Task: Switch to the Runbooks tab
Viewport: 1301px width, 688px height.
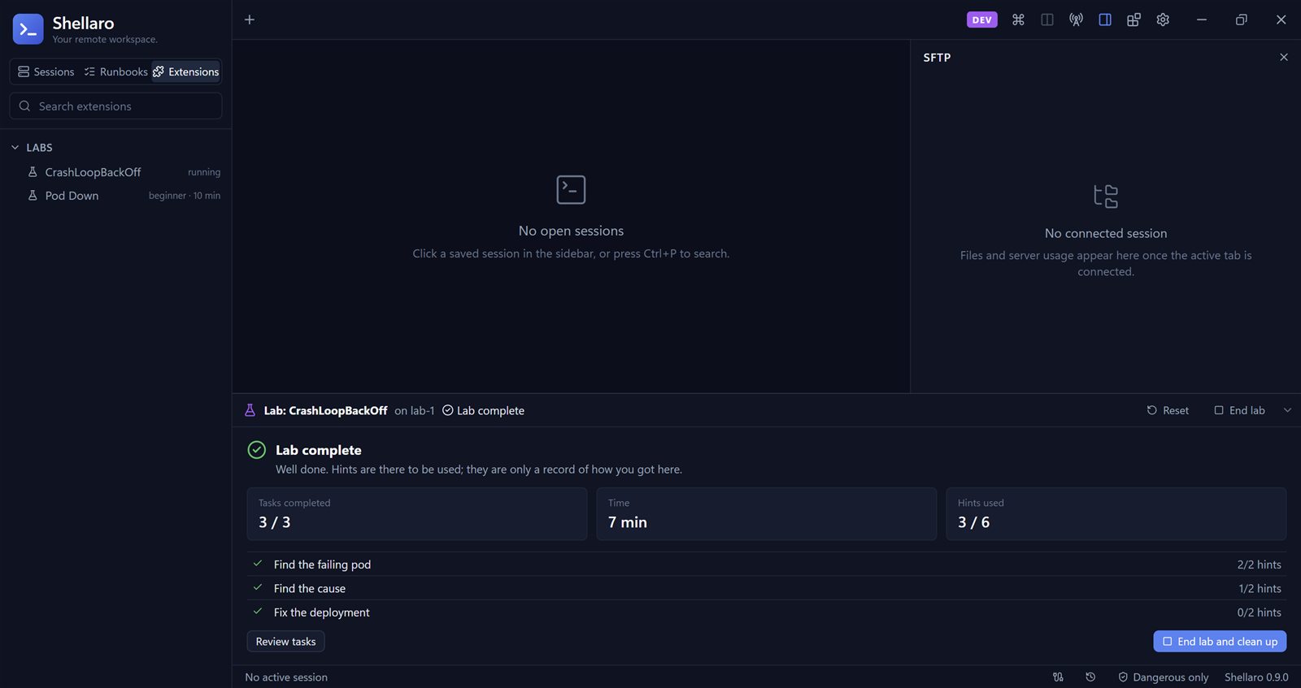Action: pos(116,71)
